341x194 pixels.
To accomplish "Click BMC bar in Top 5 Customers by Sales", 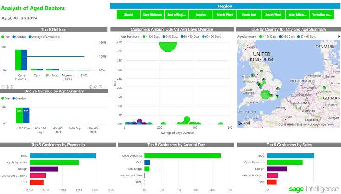I will point(290,156).
